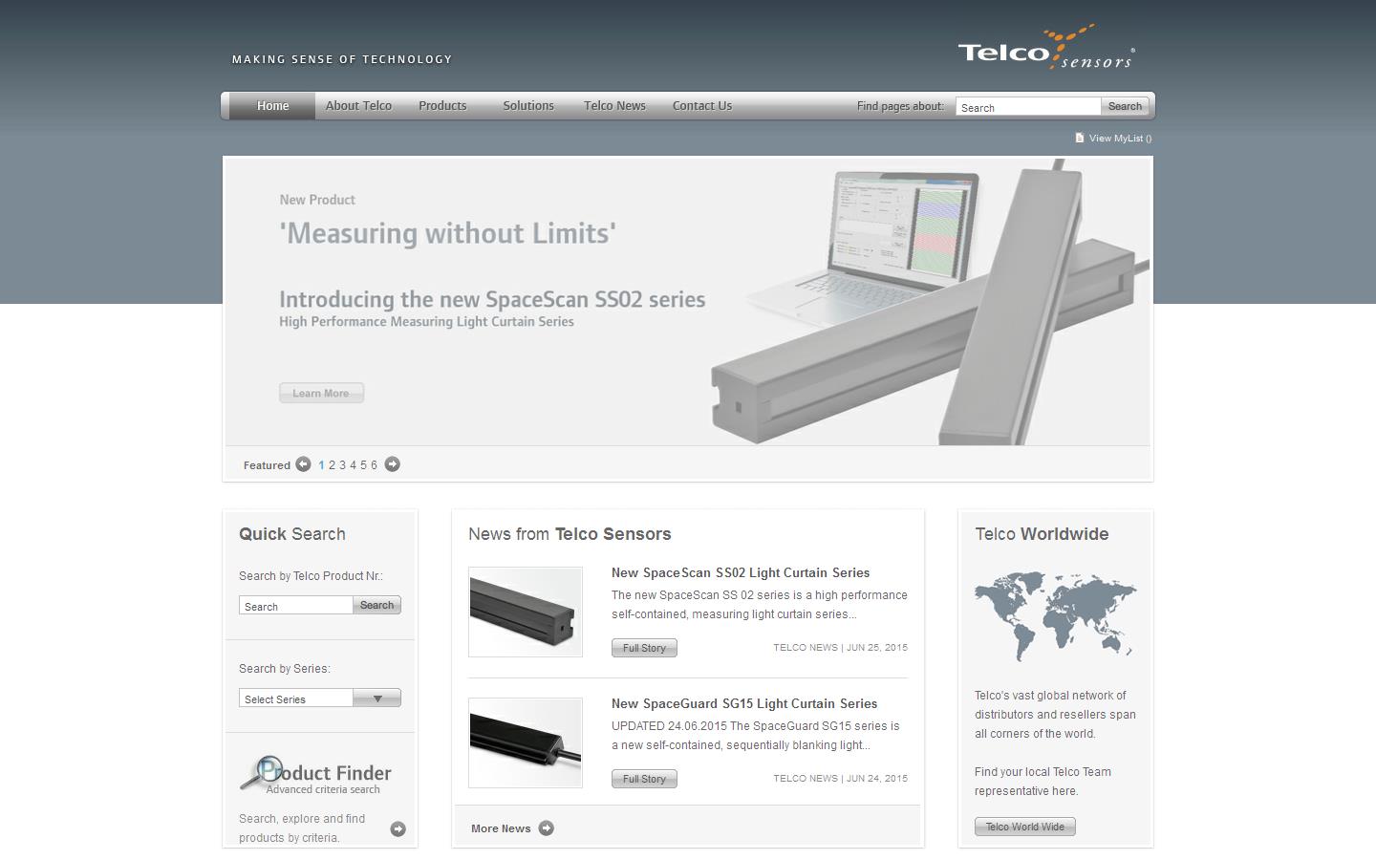Viewport: 1376px width, 860px height.
Task: Click the More News arrow icon
Action: pyautogui.click(x=546, y=828)
